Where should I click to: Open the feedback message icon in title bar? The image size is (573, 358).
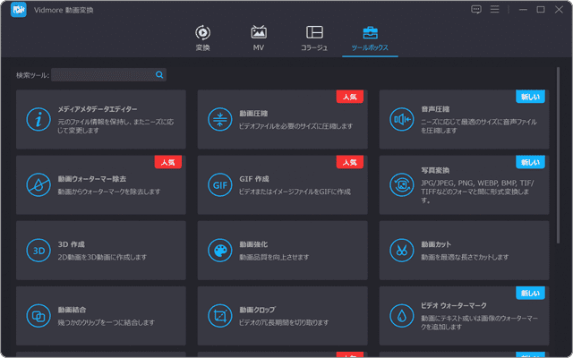475,10
